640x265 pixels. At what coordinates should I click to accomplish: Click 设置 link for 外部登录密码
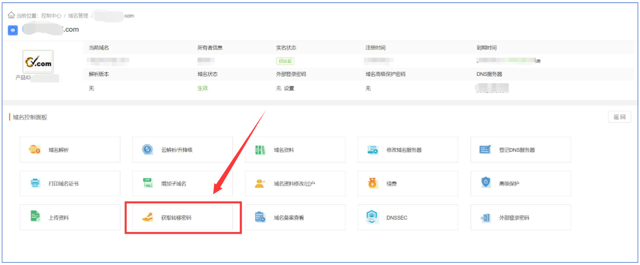click(289, 88)
